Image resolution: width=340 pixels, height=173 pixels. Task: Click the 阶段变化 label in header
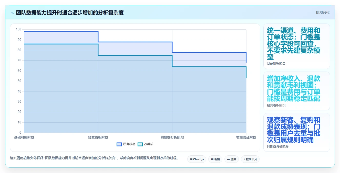pos(323,12)
